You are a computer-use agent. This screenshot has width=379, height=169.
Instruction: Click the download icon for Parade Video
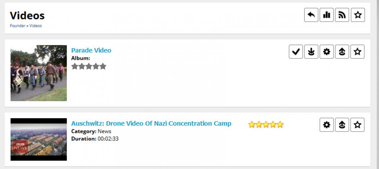[311, 52]
